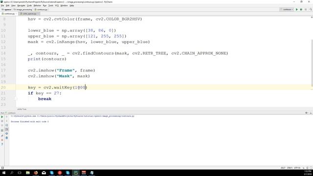
Task: Click the script path link in console output
Action: pos(86,116)
